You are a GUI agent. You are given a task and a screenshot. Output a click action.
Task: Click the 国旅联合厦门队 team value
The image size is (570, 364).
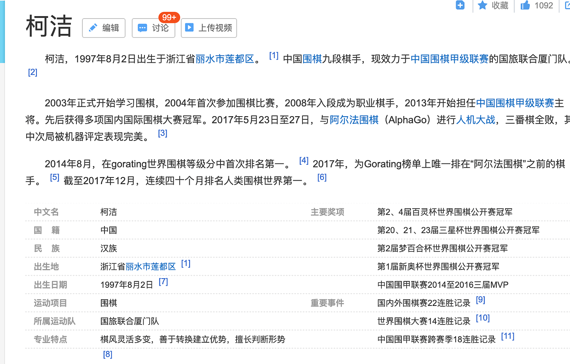130,321
